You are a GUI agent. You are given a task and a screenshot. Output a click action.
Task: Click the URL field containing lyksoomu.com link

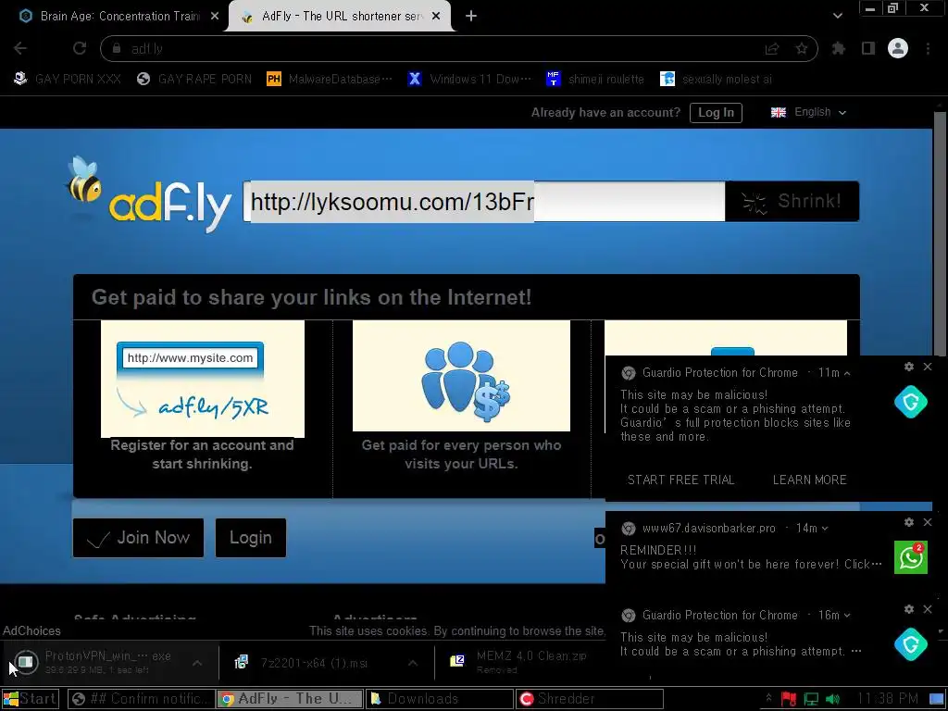483,201
